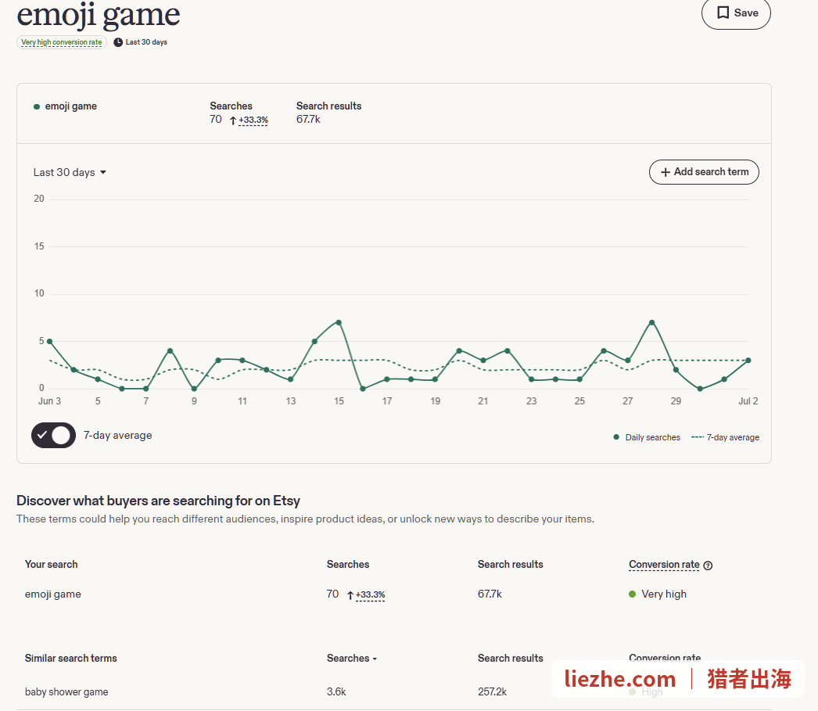This screenshot has width=818, height=711.
Task: Click the Jun 28 peak data point
Action: [x=651, y=322]
